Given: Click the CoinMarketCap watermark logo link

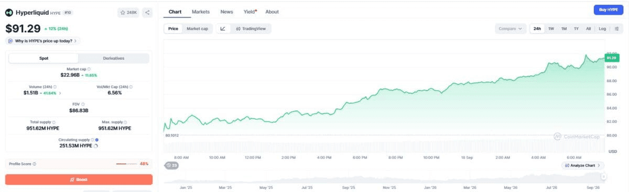Looking at the screenshot, I should point(576,137).
